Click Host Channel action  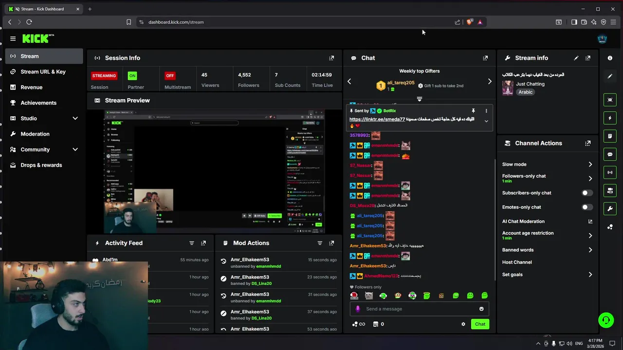pos(517,262)
